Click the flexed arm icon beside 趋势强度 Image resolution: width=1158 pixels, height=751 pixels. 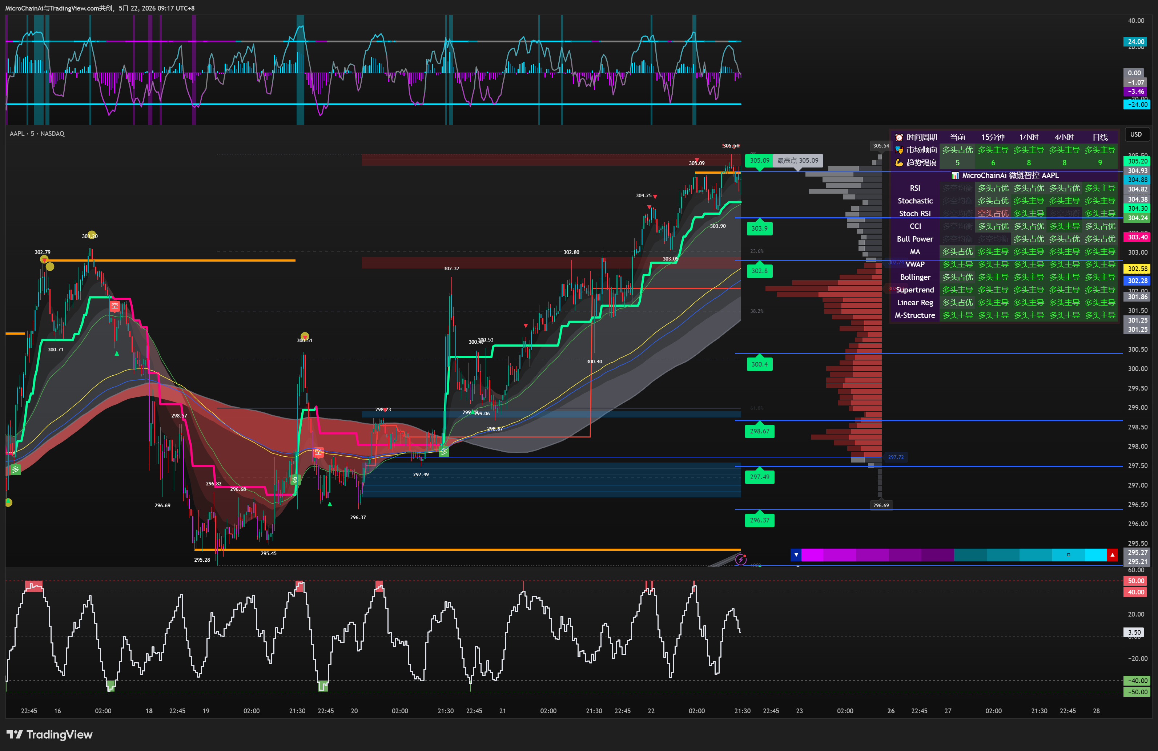pos(898,162)
